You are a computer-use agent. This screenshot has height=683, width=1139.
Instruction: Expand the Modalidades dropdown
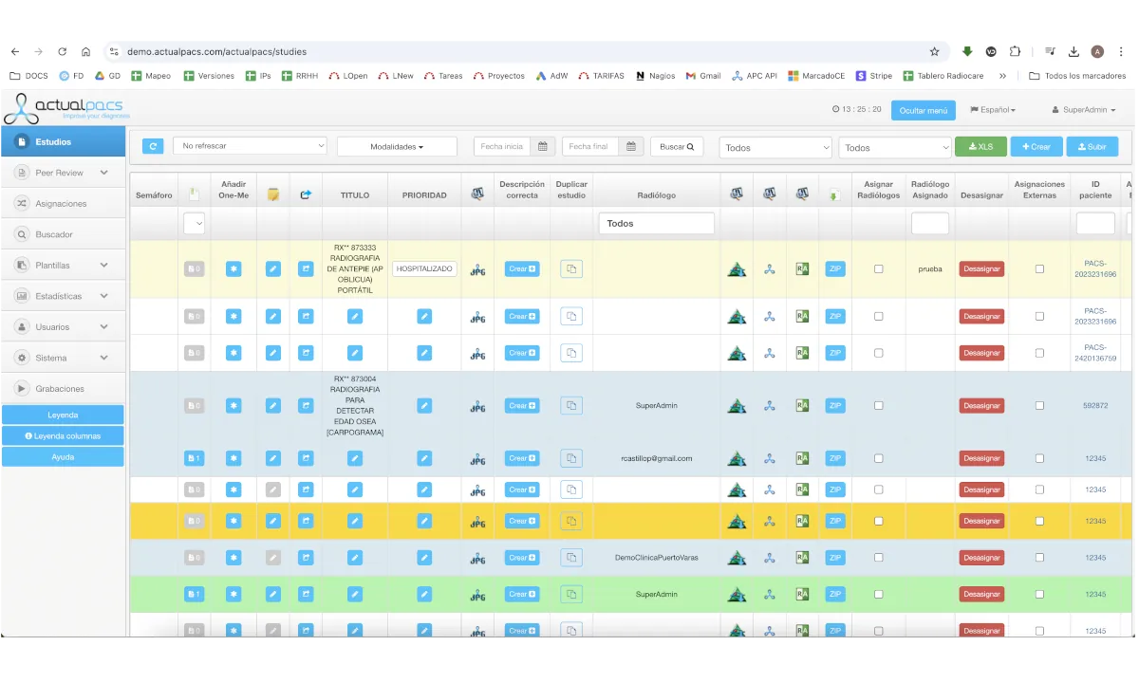(397, 147)
